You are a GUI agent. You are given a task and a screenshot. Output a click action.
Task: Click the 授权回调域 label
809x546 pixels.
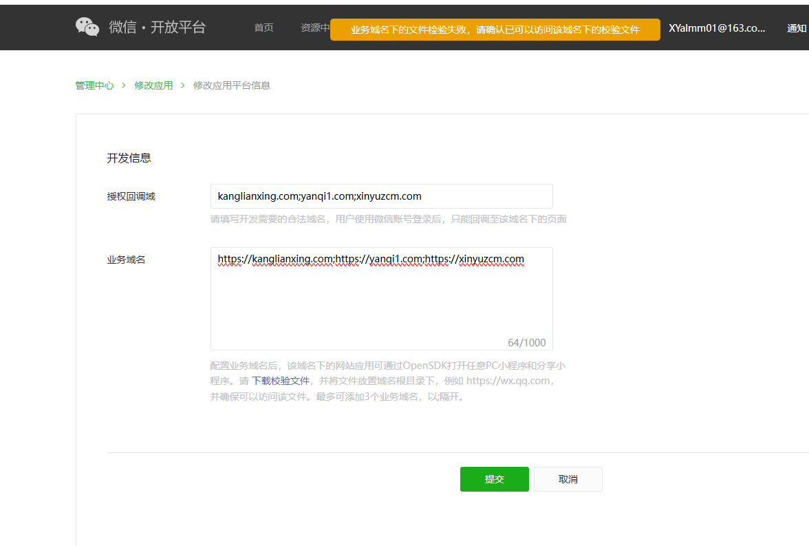click(x=131, y=196)
